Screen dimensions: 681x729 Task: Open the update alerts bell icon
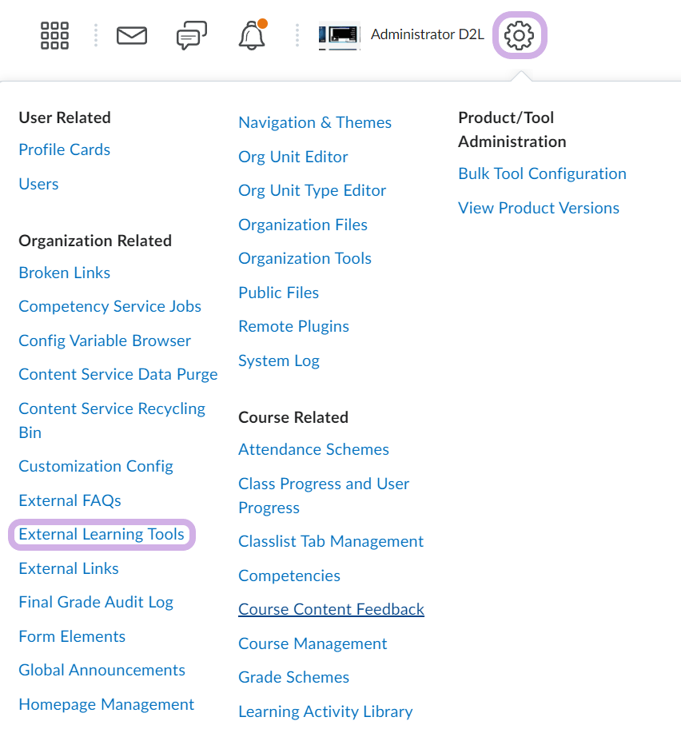252,35
